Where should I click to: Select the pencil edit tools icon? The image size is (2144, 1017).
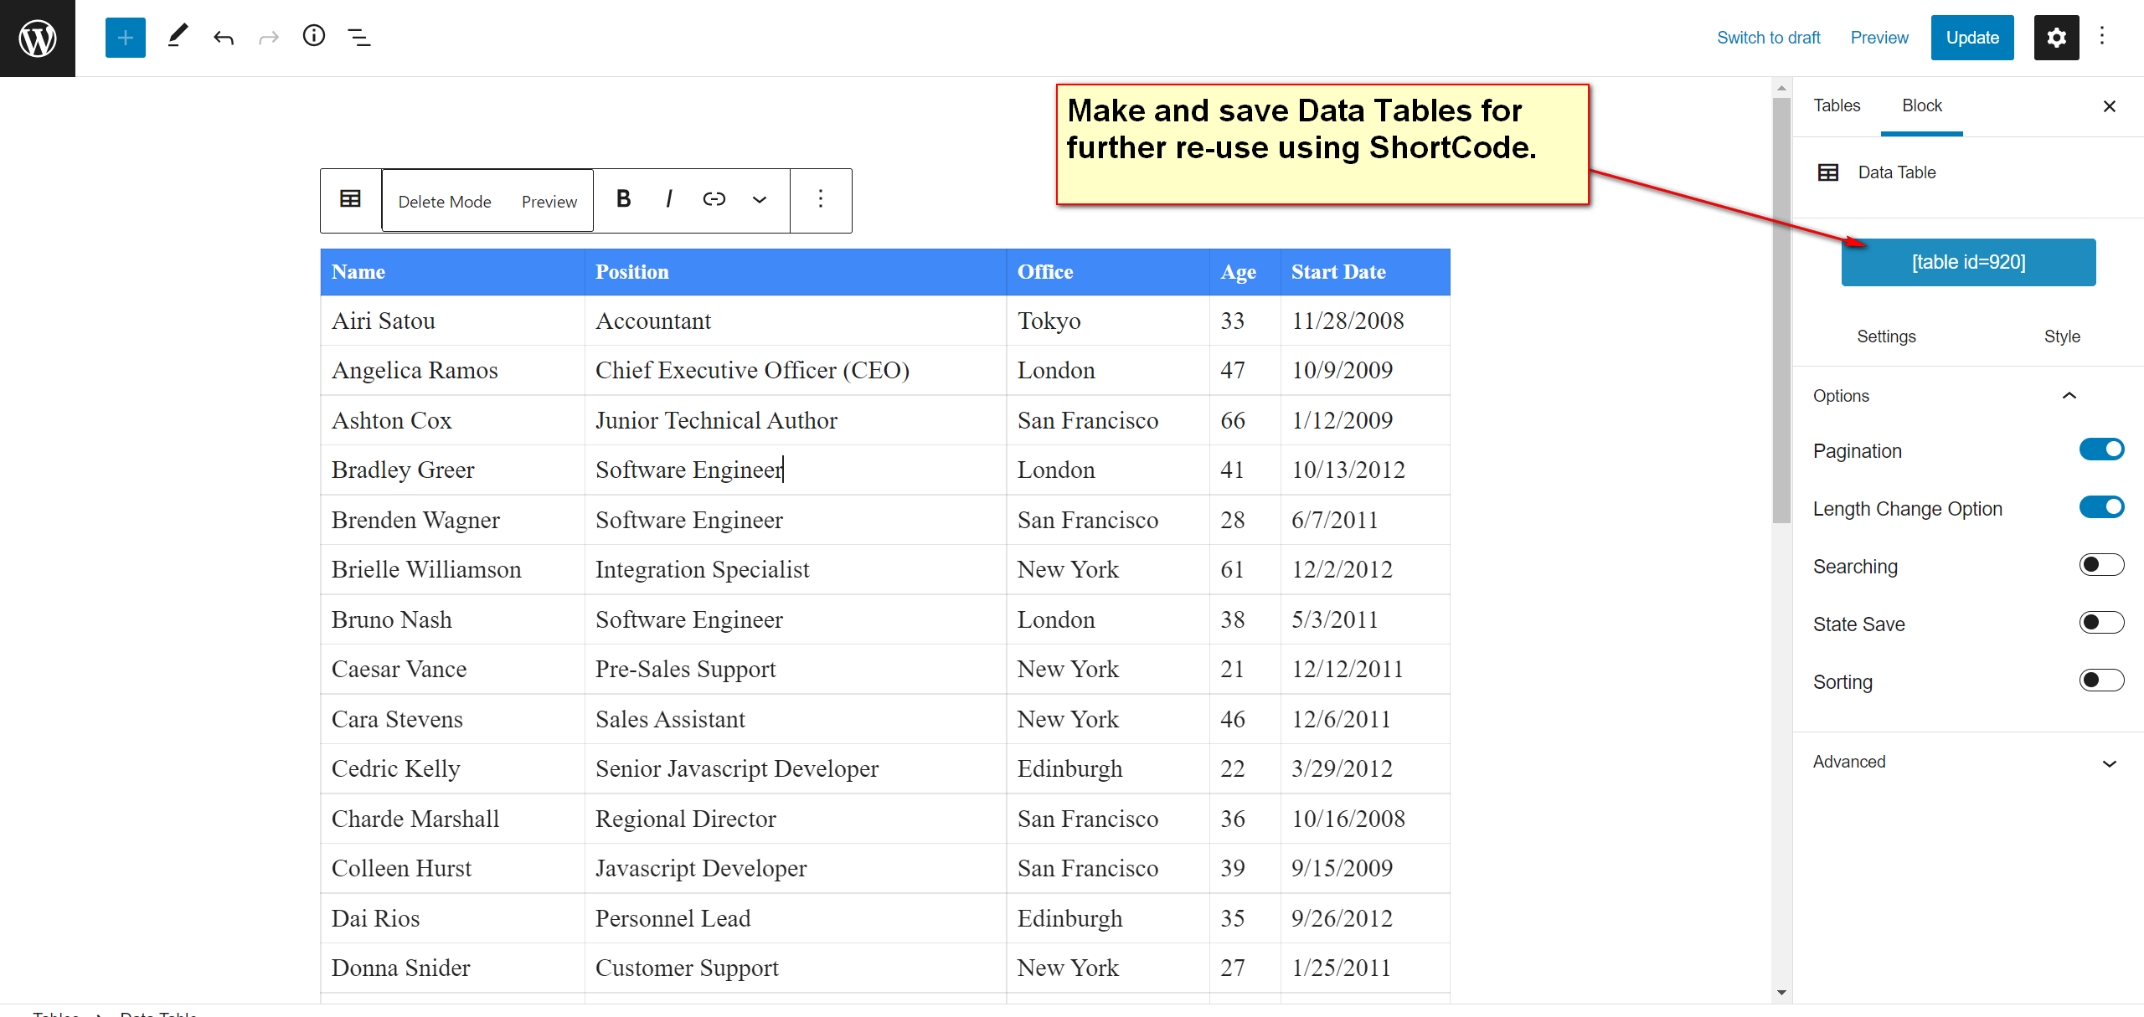[177, 37]
